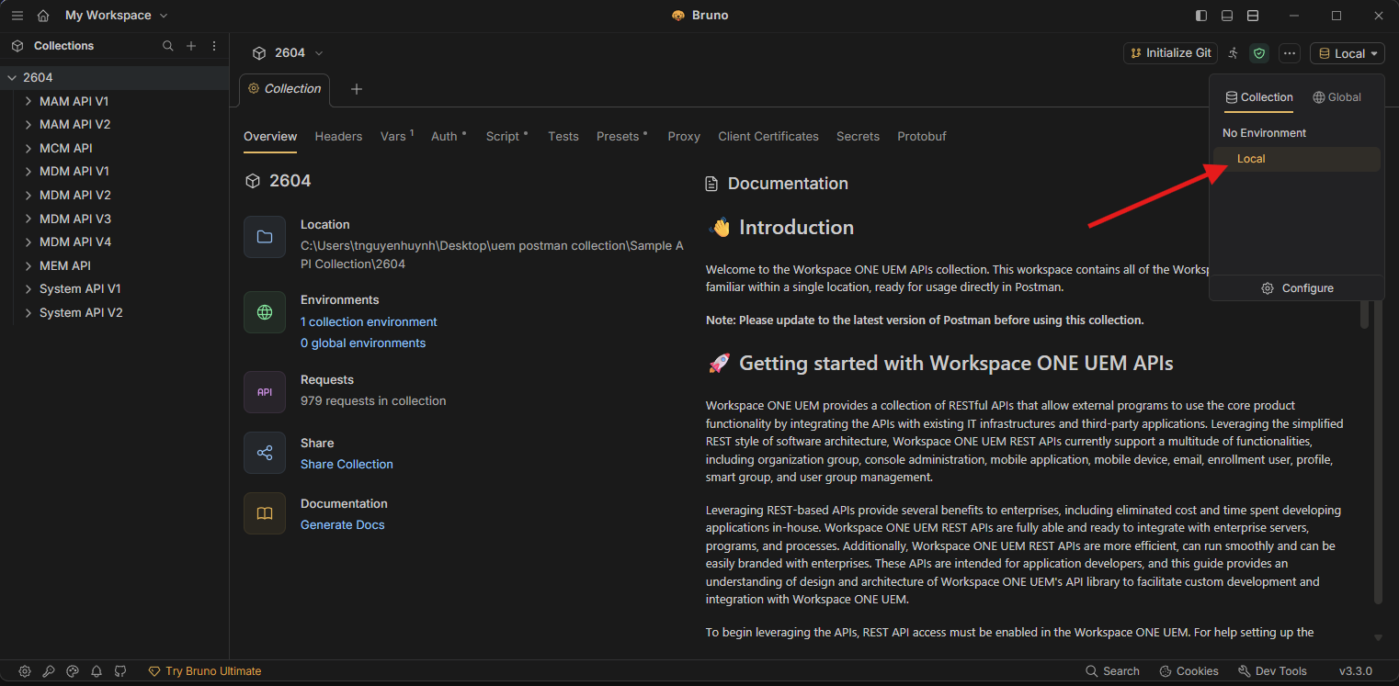
Task: Open the My Workspace dropdown
Action: pyautogui.click(x=117, y=16)
